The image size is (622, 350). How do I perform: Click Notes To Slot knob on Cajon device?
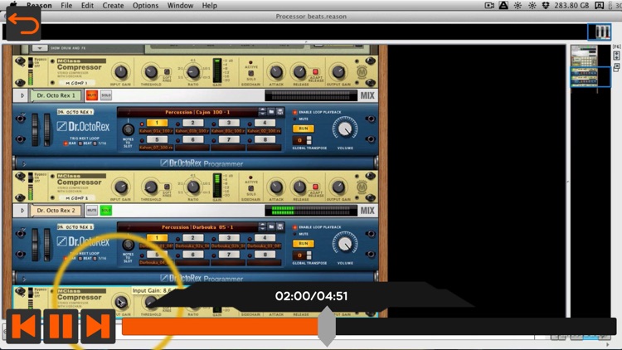[128, 129]
